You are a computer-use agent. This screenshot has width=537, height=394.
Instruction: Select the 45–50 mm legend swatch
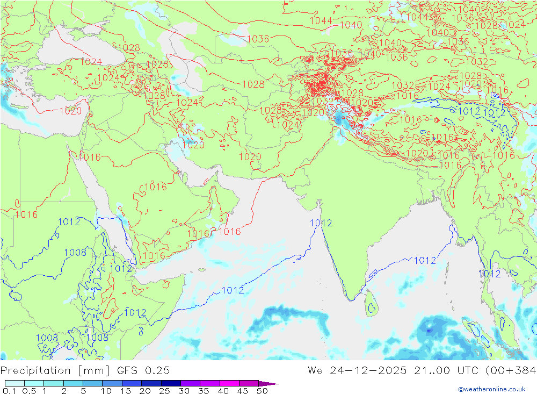pos(249,383)
